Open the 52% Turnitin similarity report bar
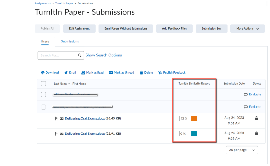This screenshot has height=166, width=270. click(188, 118)
